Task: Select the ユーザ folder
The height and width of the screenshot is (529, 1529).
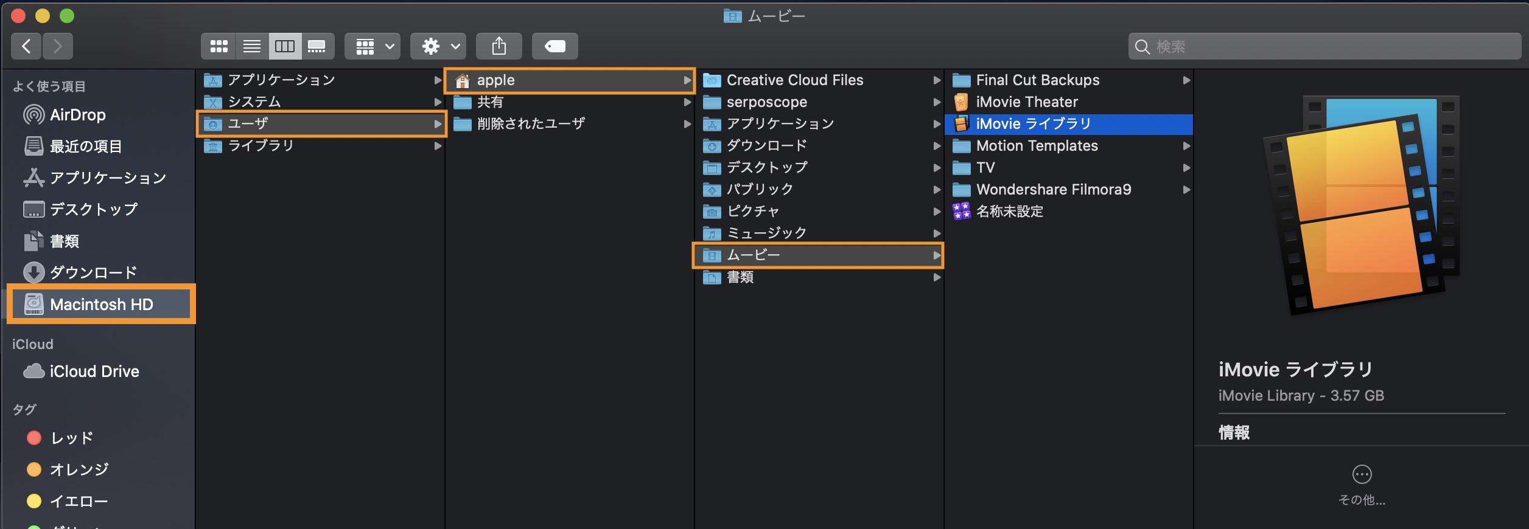Action: [x=321, y=124]
